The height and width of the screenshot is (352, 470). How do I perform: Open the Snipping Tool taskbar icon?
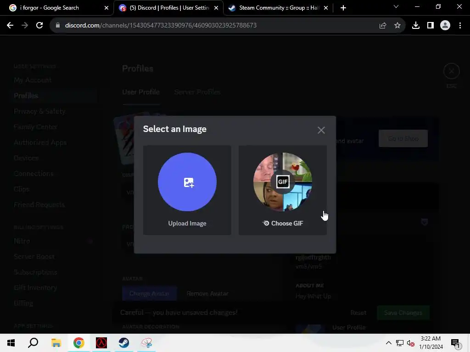pyautogui.click(x=146, y=343)
